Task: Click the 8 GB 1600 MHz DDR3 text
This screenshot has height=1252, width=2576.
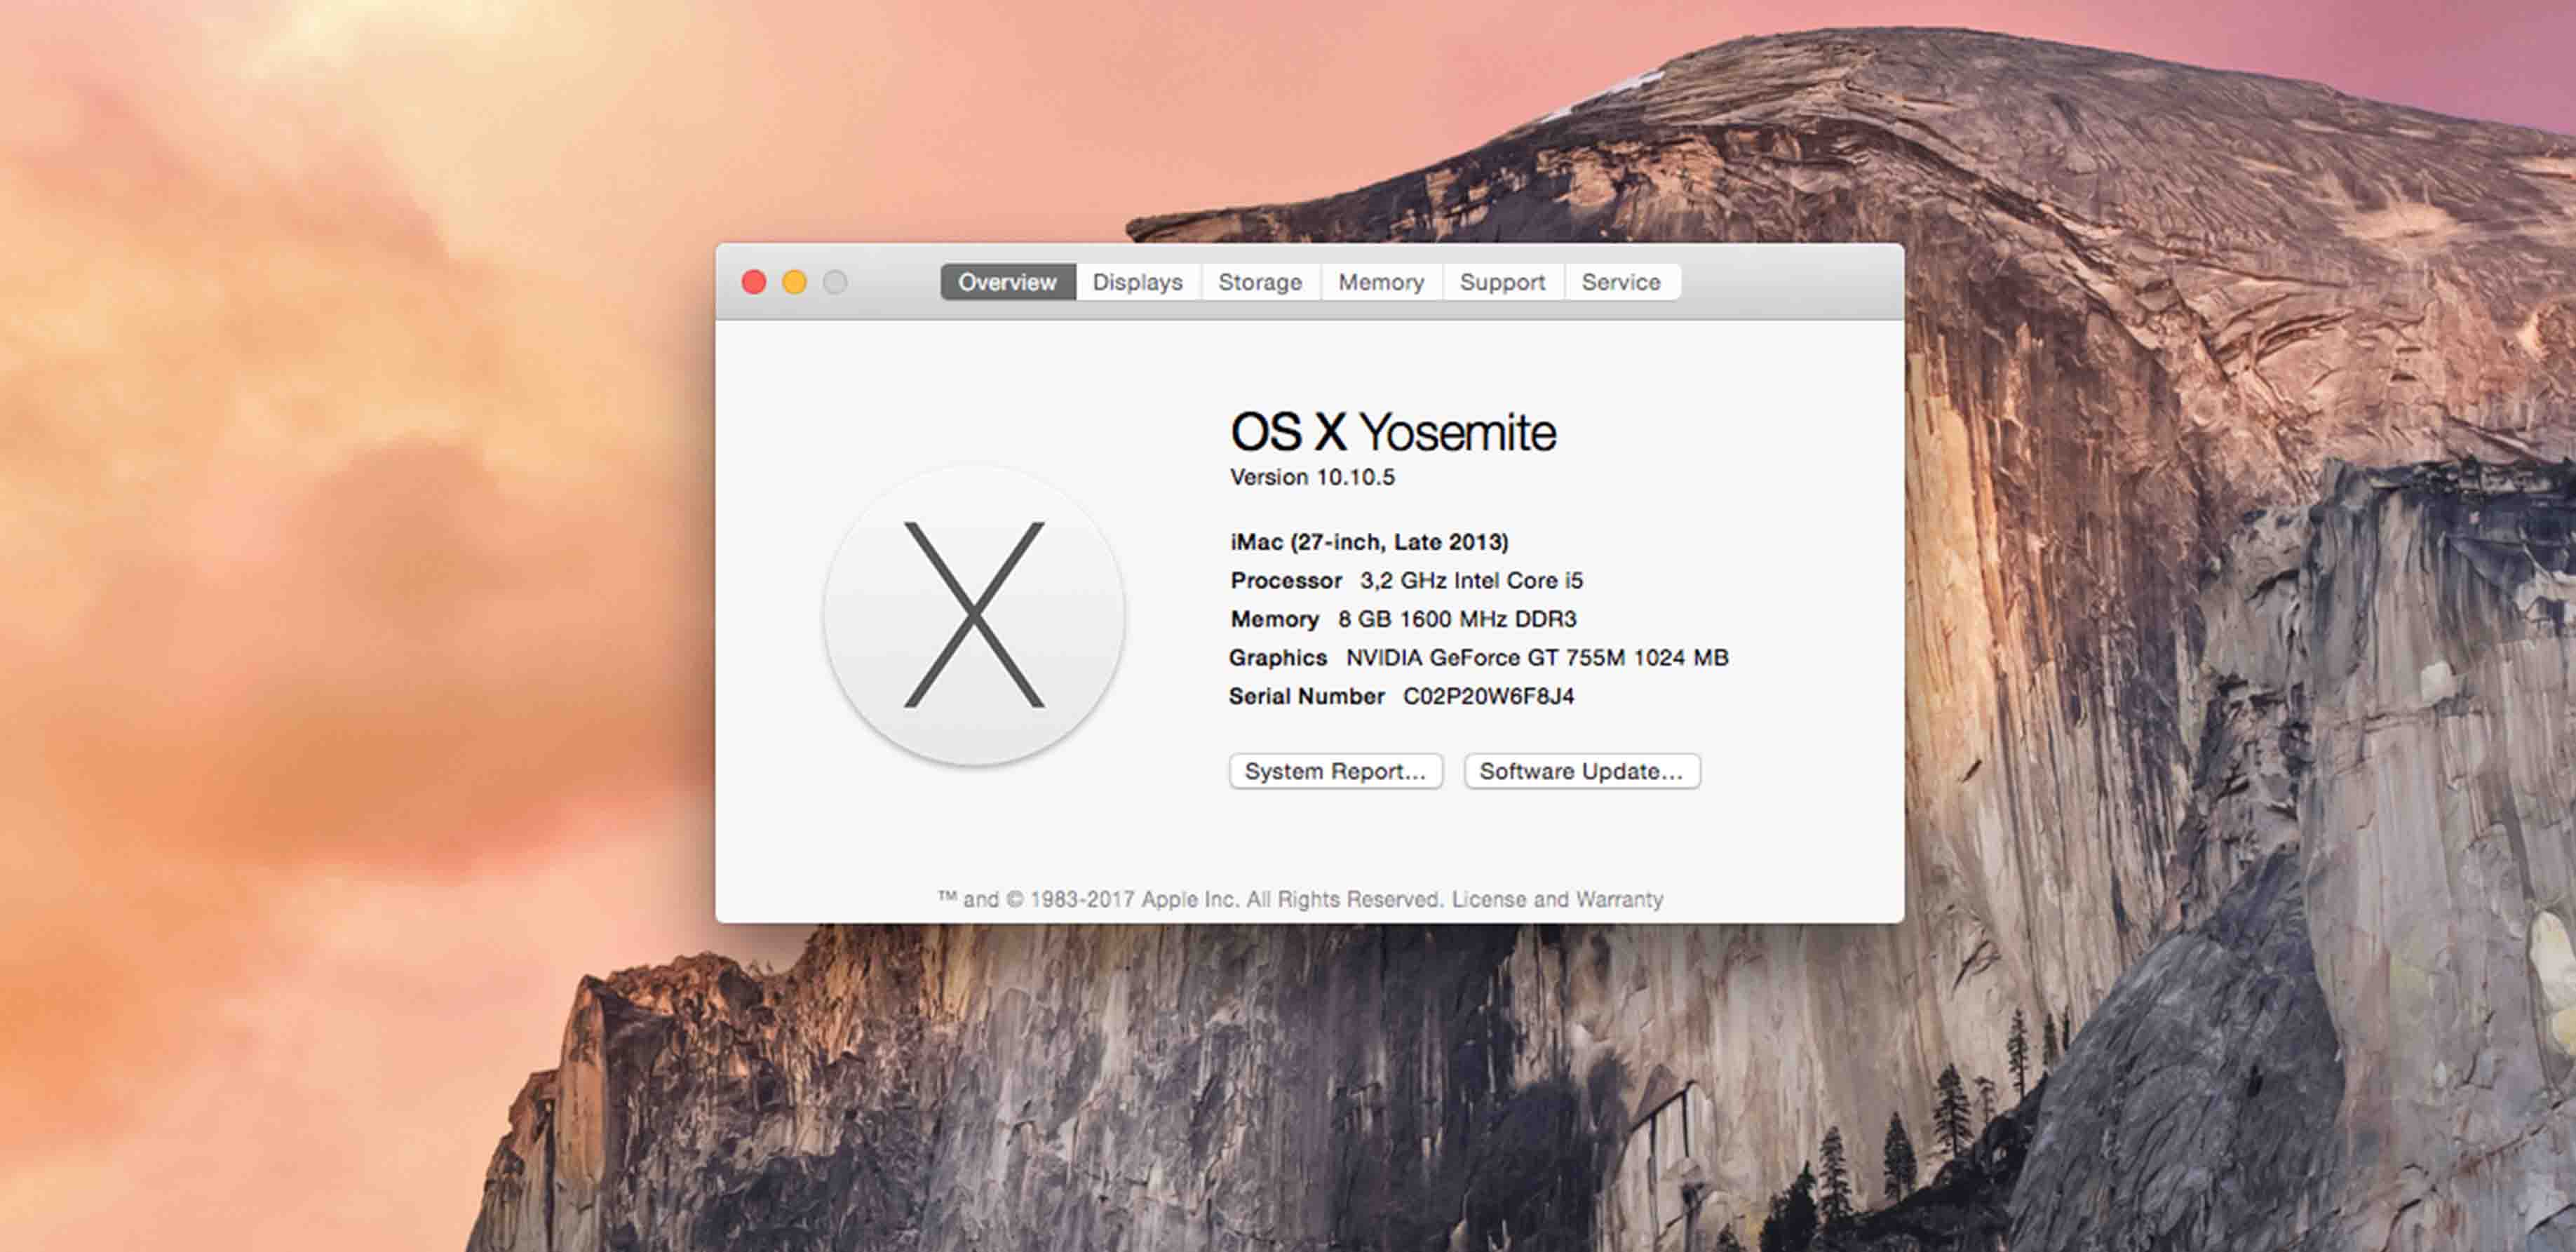Action: (x=1456, y=619)
